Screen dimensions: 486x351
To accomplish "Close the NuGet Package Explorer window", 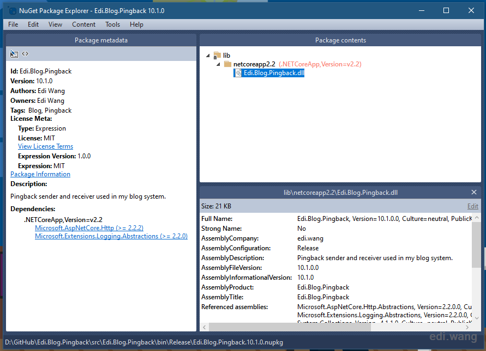I will [471, 10].
